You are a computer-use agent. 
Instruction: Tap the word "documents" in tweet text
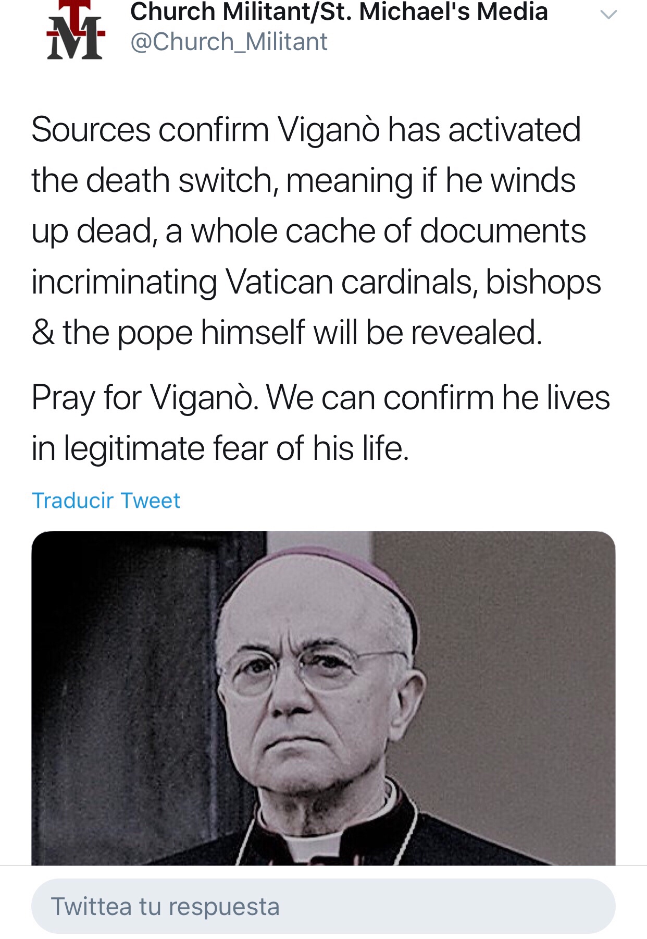pos(503,231)
